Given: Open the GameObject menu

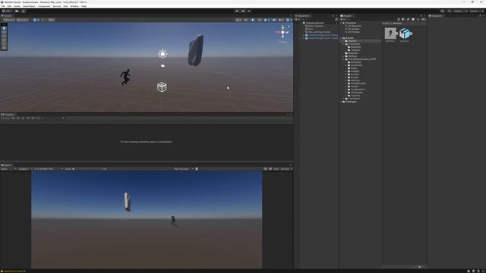Looking at the screenshot, I should (29, 6).
